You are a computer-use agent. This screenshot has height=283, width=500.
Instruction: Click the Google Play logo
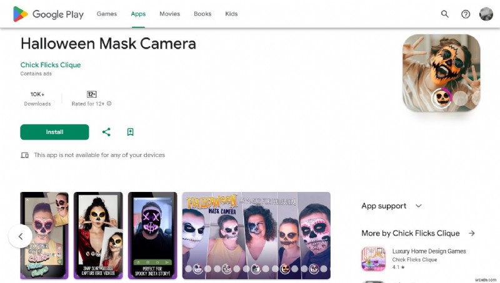click(48, 14)
